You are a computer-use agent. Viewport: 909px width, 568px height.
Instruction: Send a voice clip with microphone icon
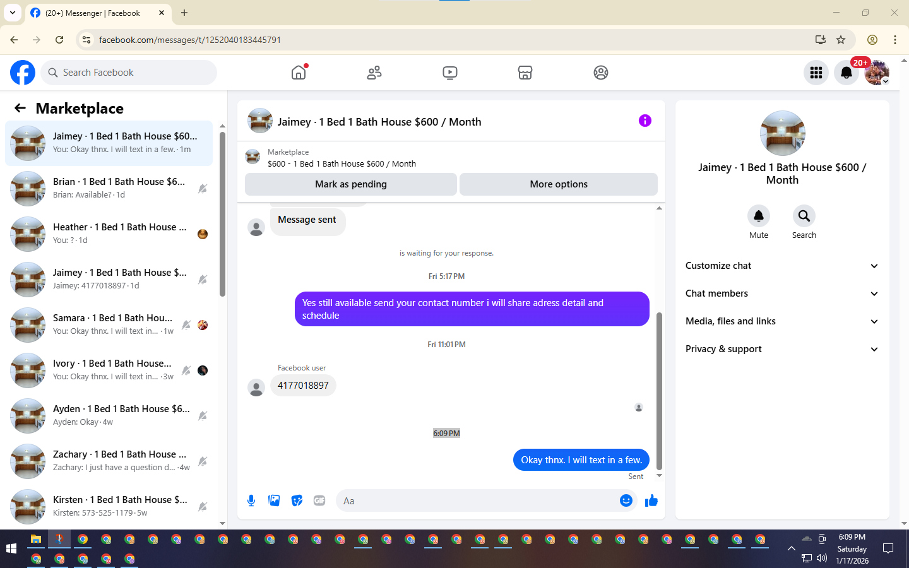[x=251, y=500]
